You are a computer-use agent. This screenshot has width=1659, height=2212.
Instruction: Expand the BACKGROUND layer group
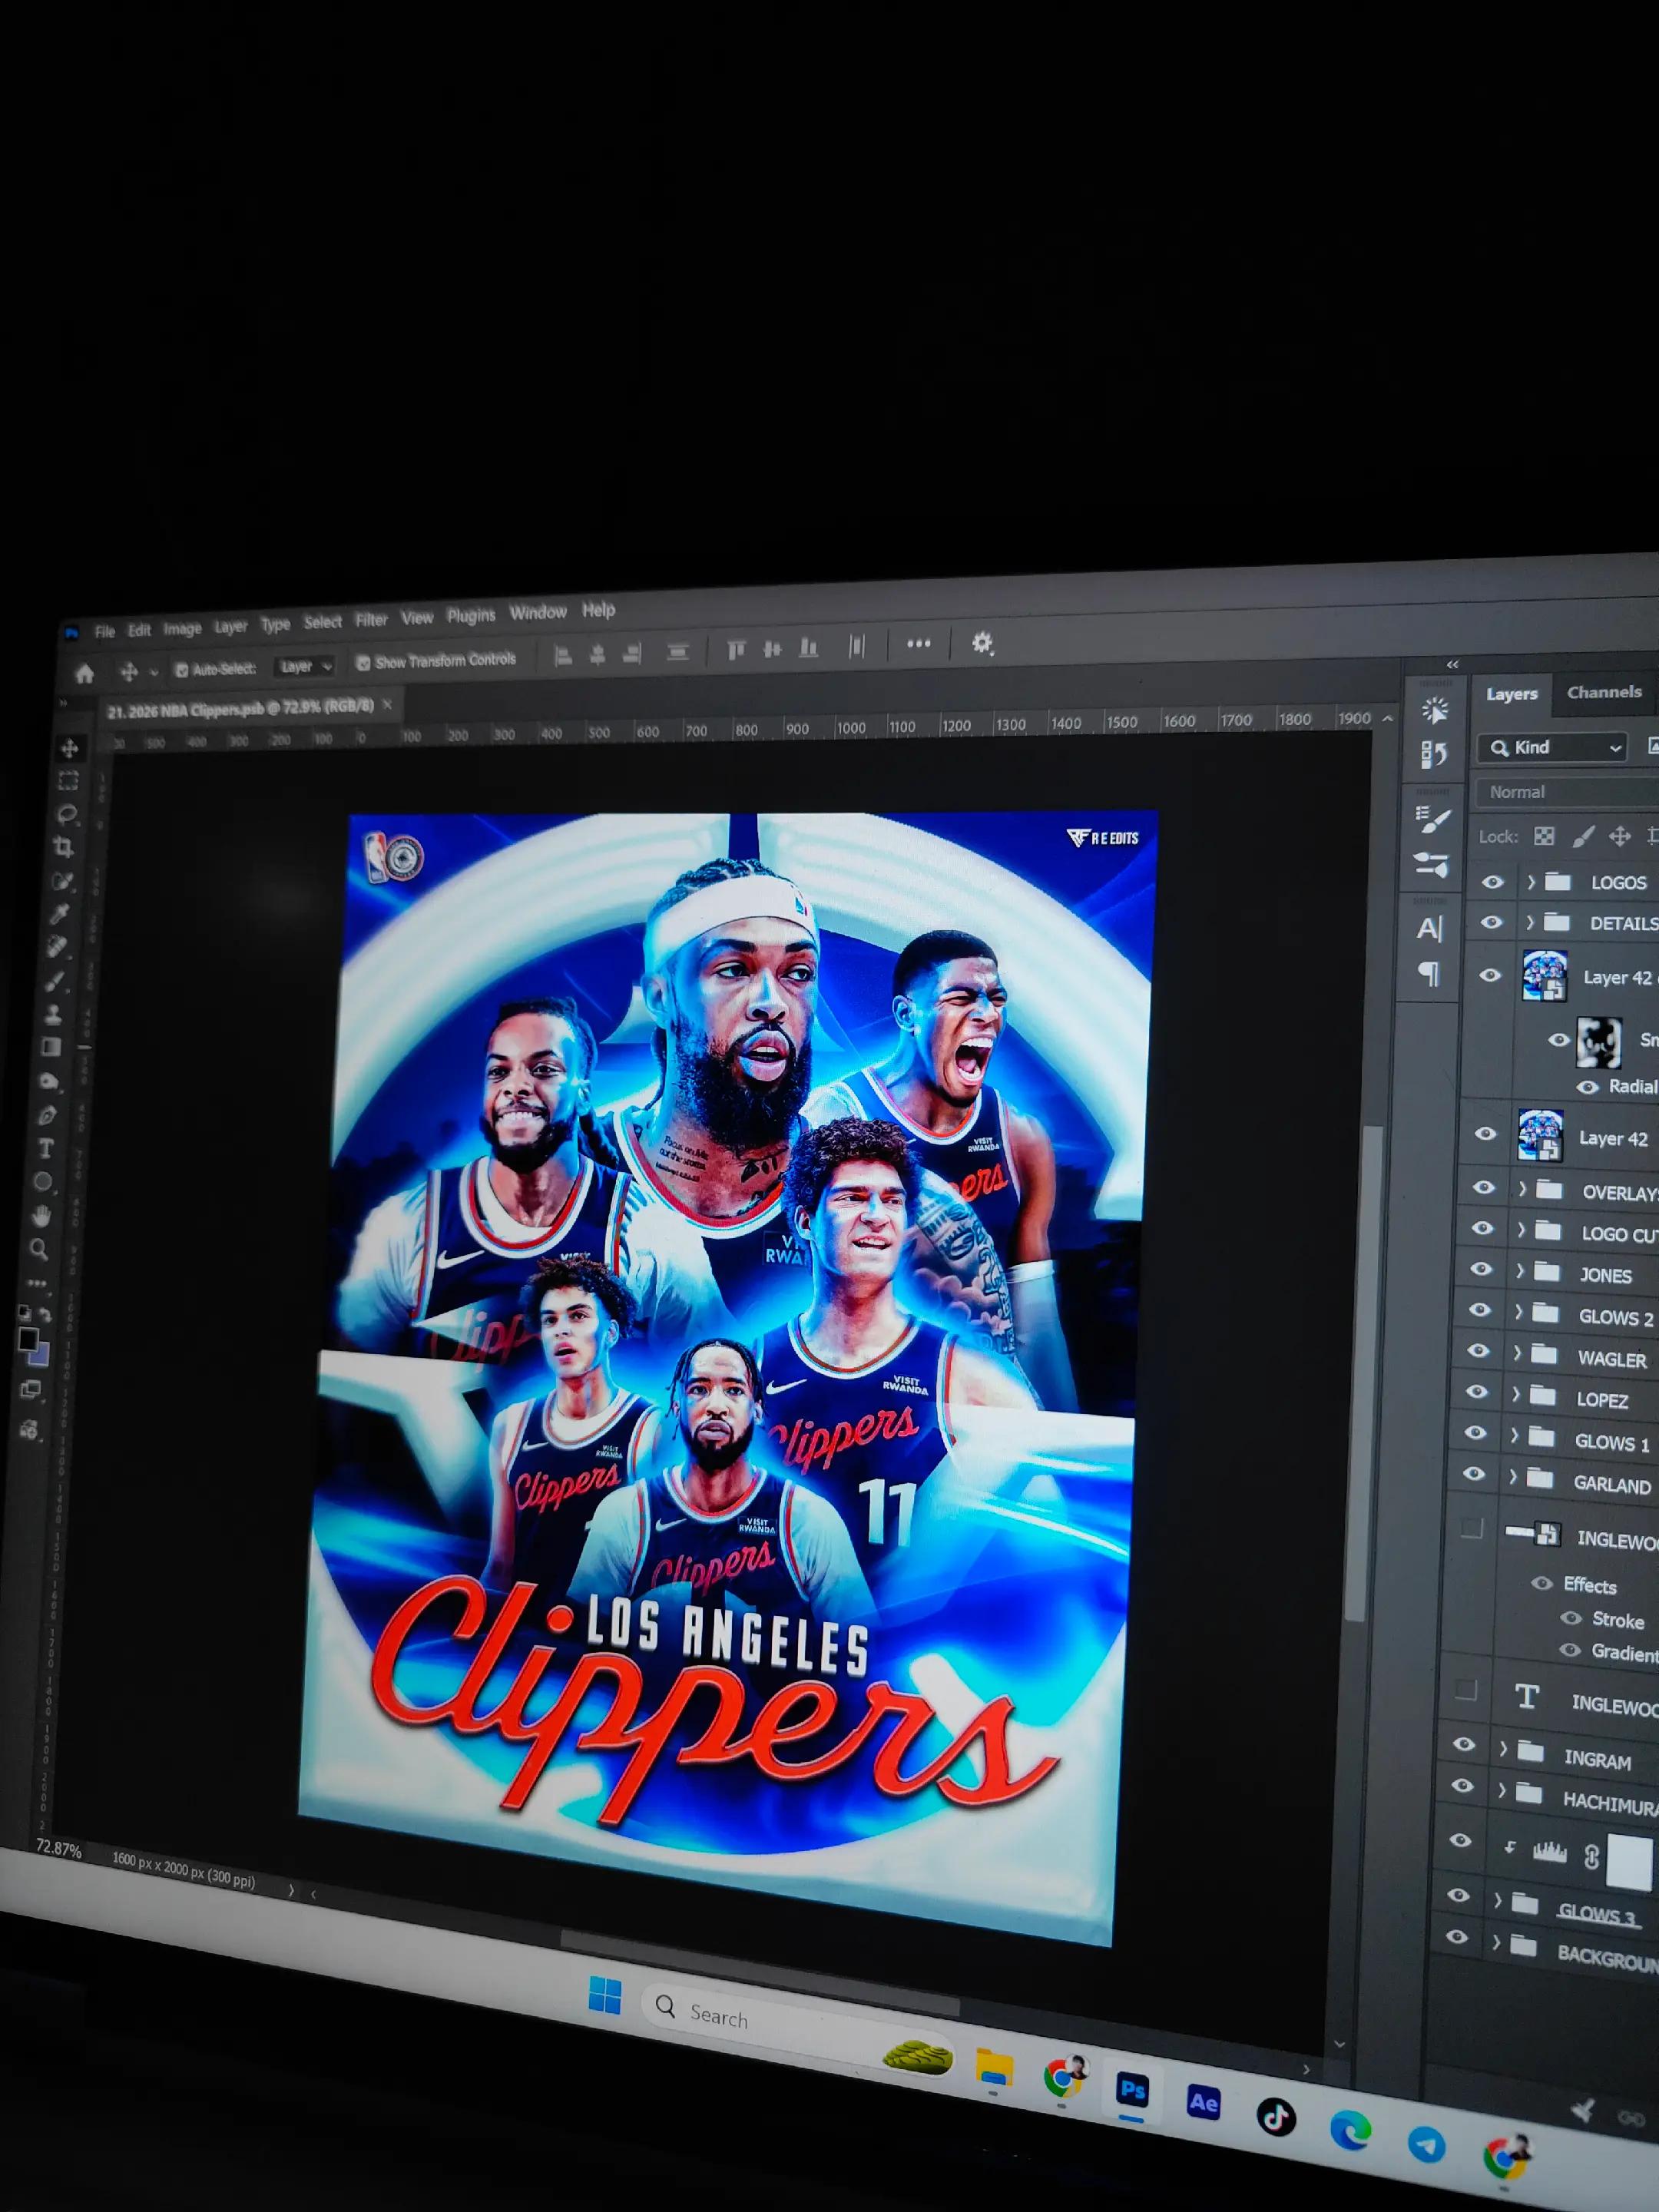(1496, 1942)
